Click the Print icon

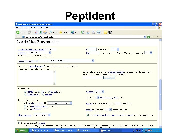[94, 32]
